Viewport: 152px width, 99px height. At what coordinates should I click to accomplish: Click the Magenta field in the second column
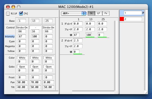(35, 46)
